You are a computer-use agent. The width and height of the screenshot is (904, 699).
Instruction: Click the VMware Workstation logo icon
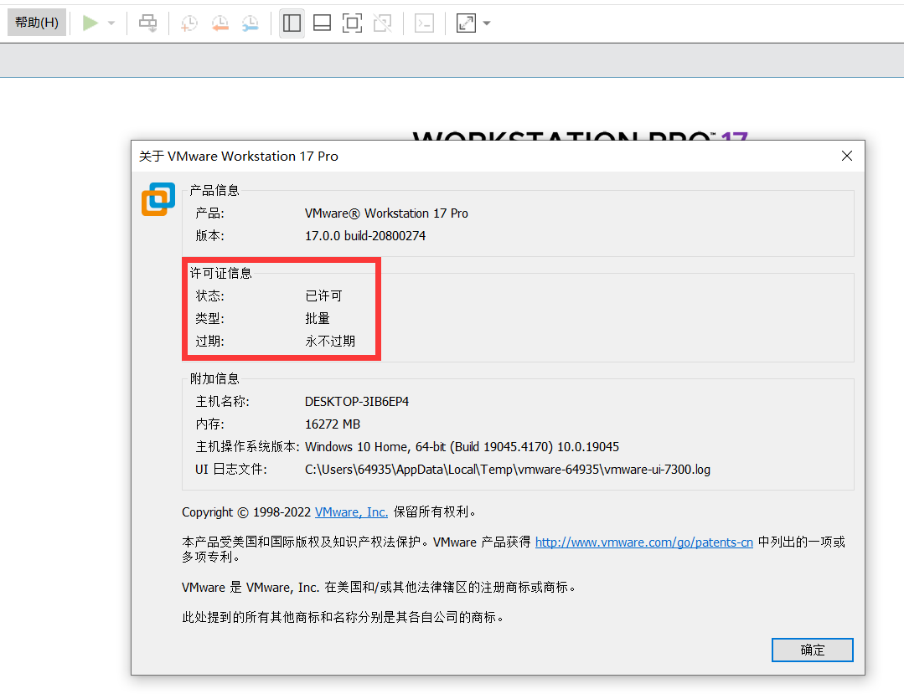tap(158, 199)
